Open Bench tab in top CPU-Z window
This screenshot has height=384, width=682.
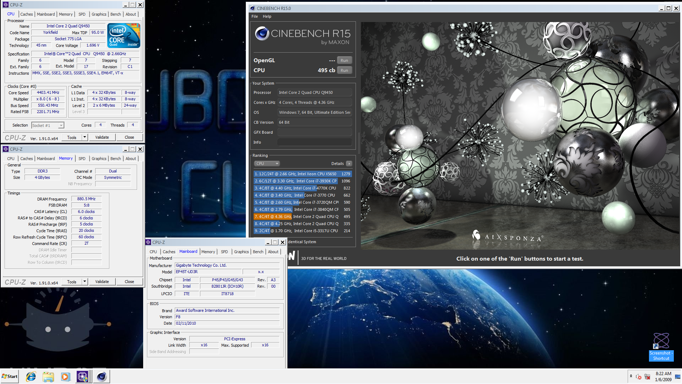[116, 14]
